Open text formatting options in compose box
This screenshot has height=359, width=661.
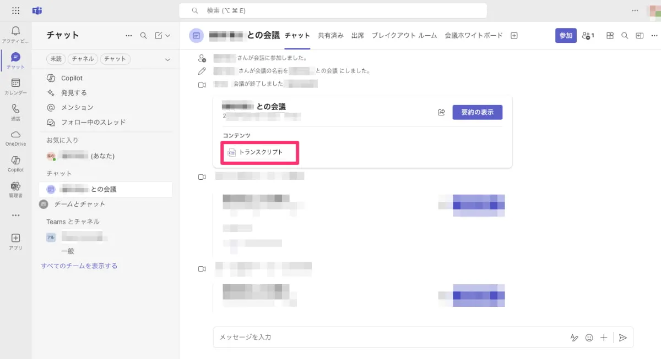(575, 338)
